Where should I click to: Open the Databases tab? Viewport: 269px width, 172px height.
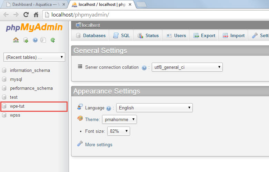[90, 35]
